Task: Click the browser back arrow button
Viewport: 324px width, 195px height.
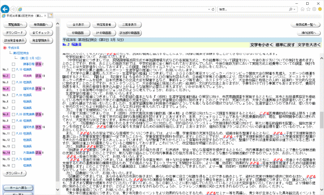Action: [x=5, y=9]
